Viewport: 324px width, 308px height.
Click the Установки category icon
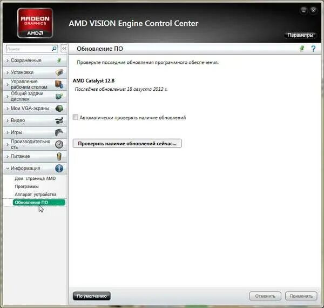coord(59,72)
